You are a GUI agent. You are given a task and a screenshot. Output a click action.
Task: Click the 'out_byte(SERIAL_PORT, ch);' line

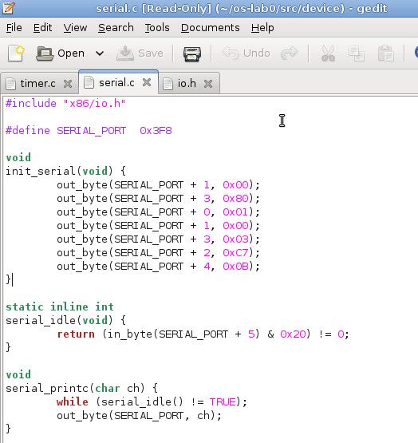pos(139,415)
